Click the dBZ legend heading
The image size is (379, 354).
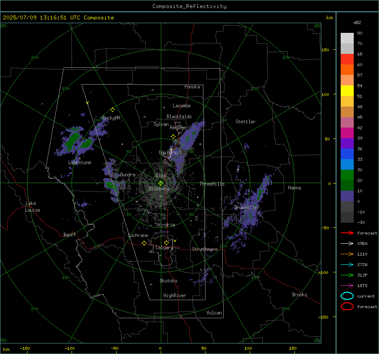(357, 22)
